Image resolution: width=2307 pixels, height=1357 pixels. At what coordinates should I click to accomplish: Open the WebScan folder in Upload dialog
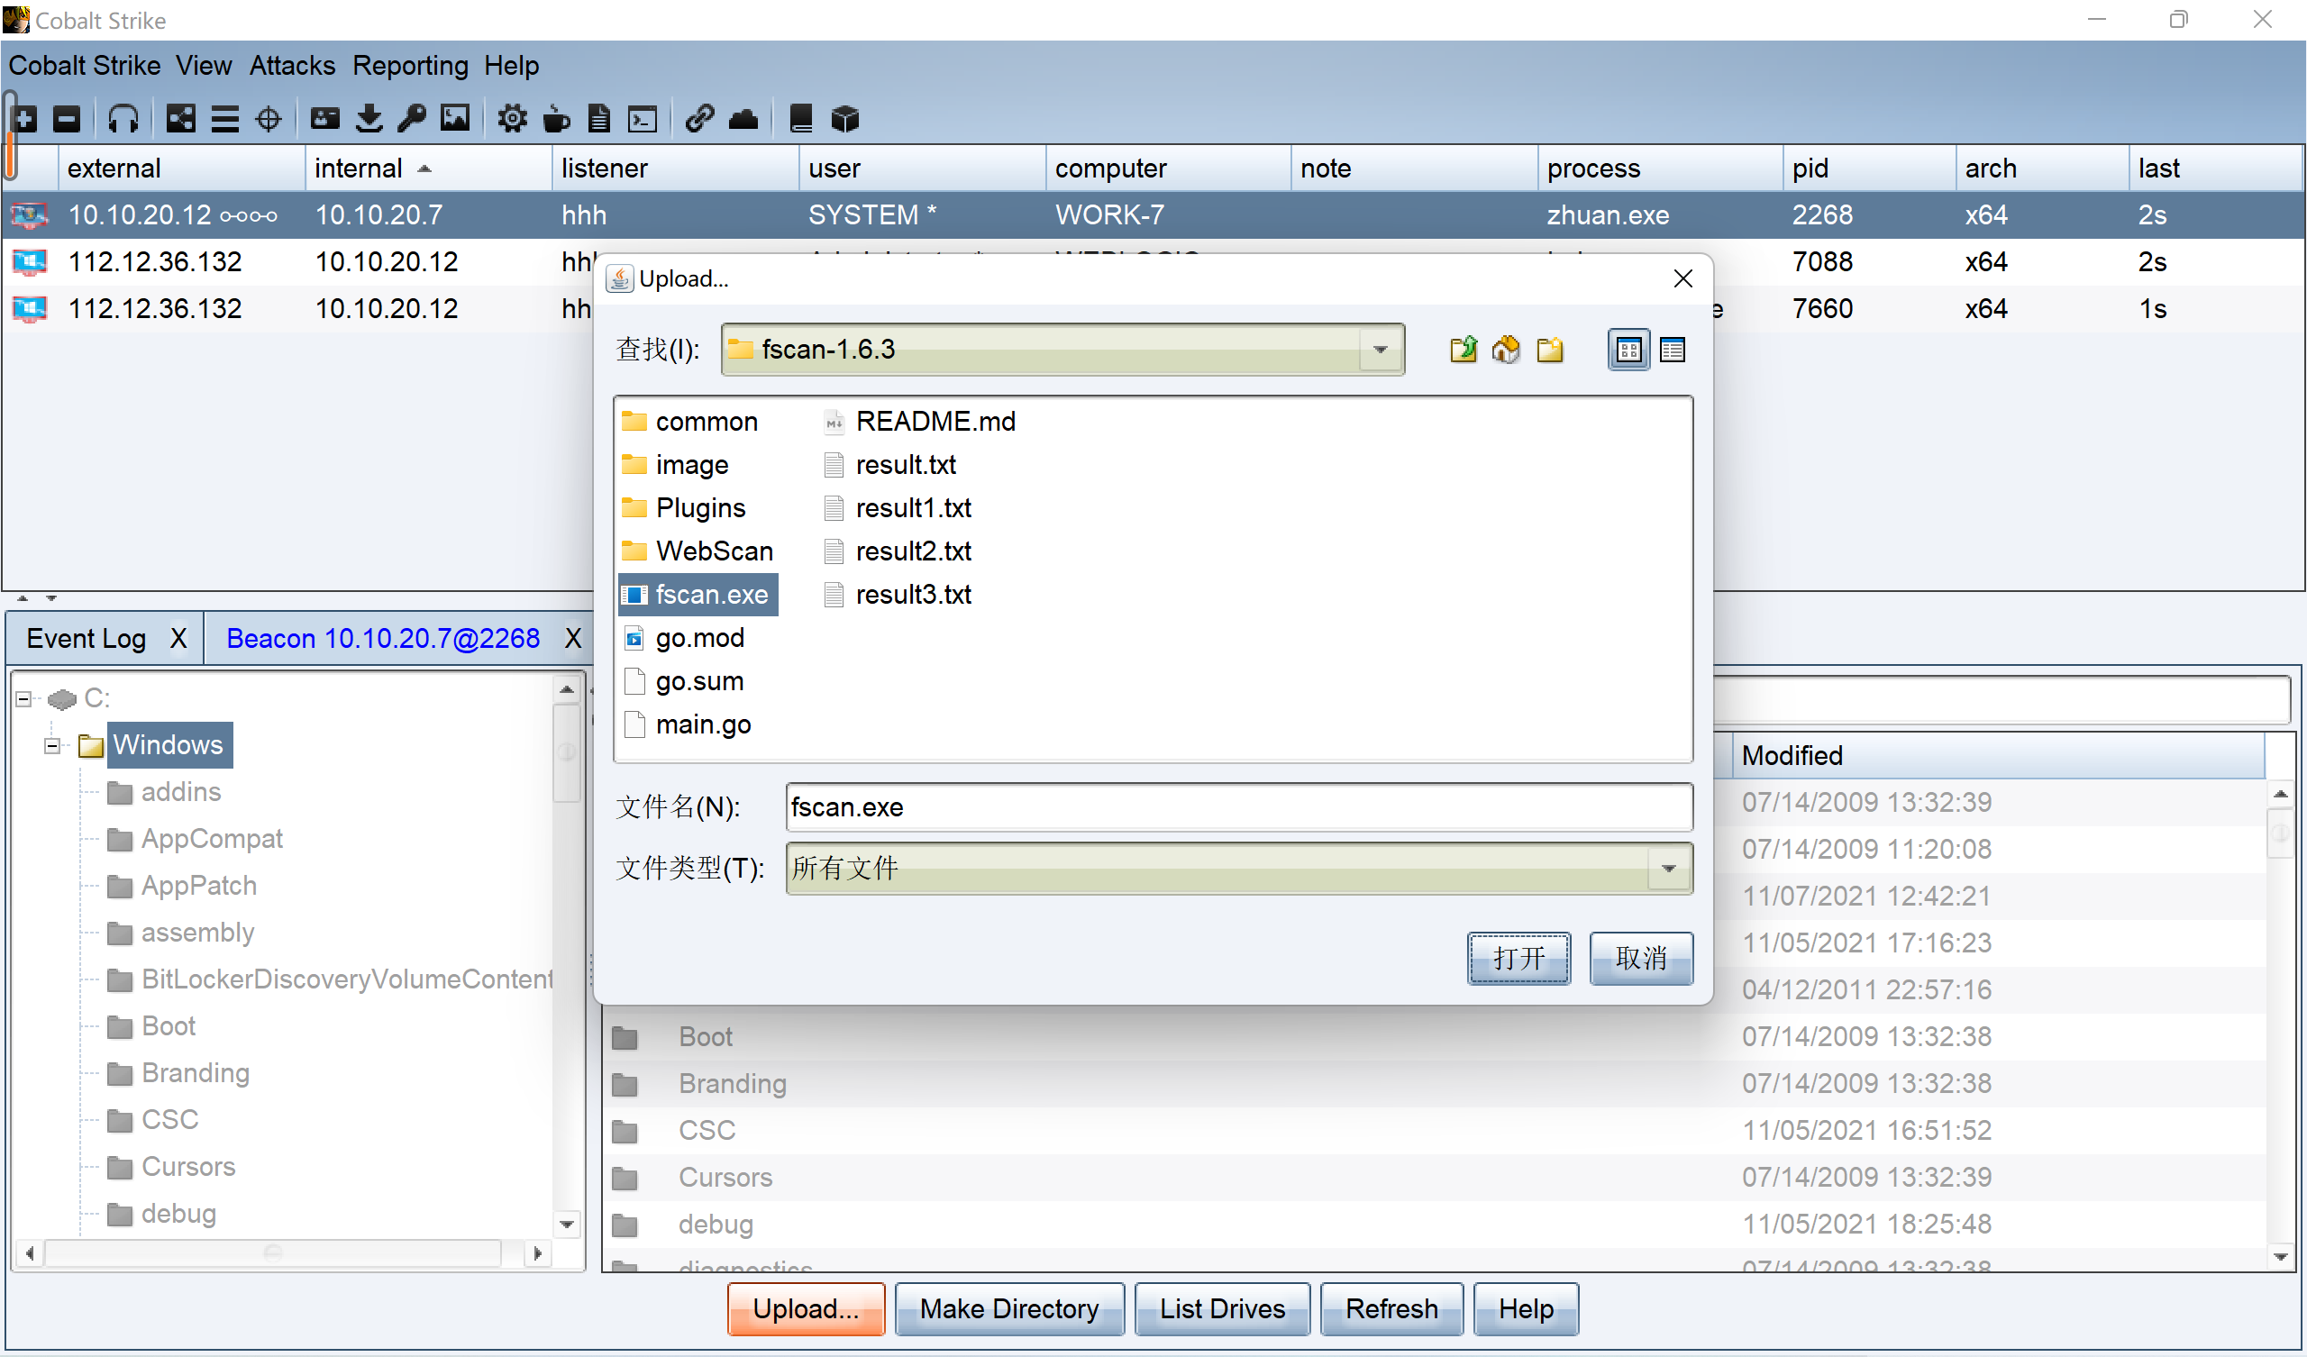pos(698,551)
